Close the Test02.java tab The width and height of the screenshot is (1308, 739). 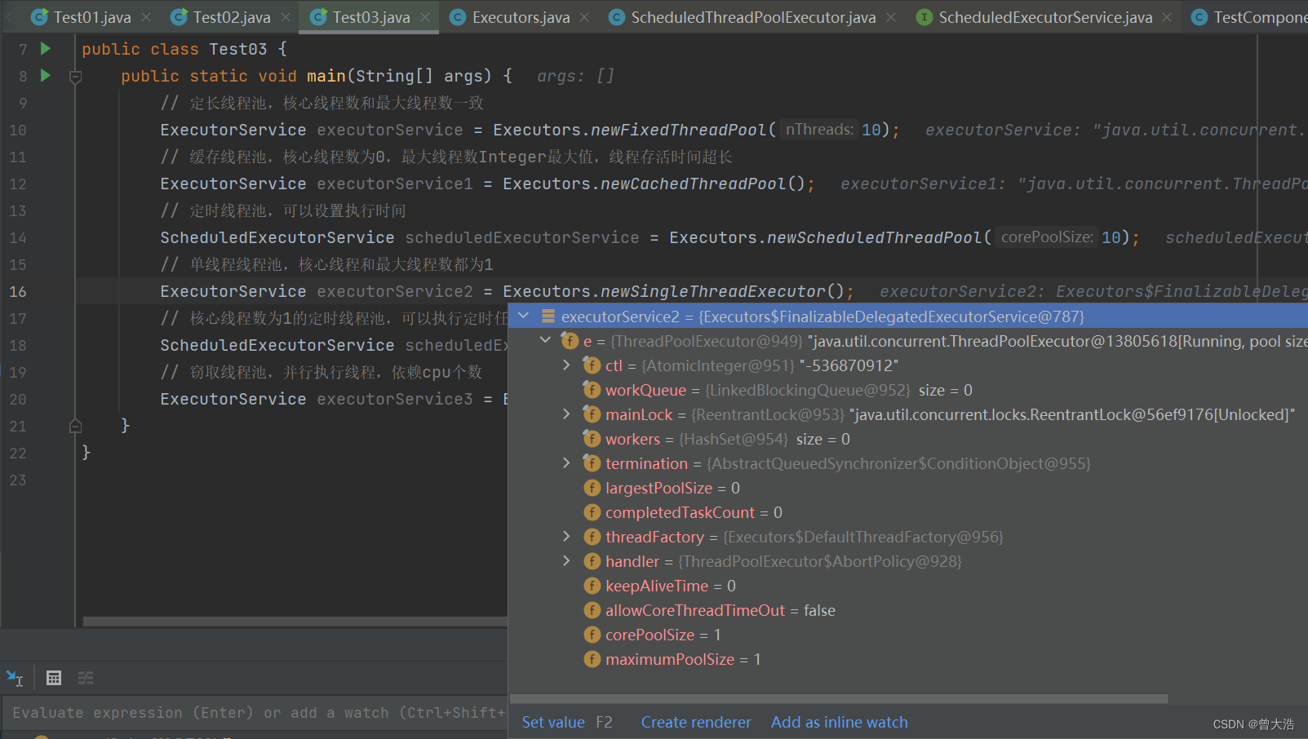tap(286, 17)
